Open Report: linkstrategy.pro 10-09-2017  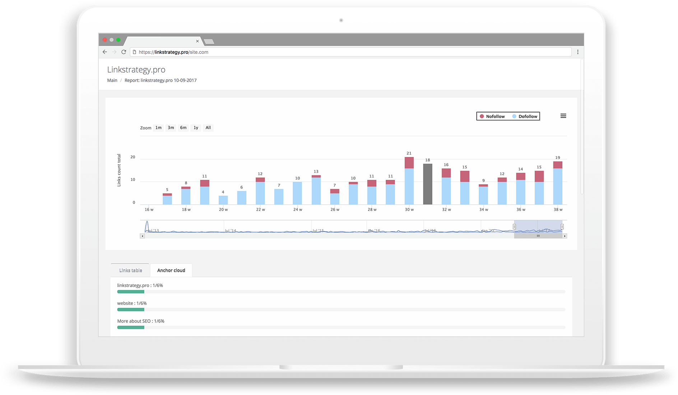click(x=161, y=80)
